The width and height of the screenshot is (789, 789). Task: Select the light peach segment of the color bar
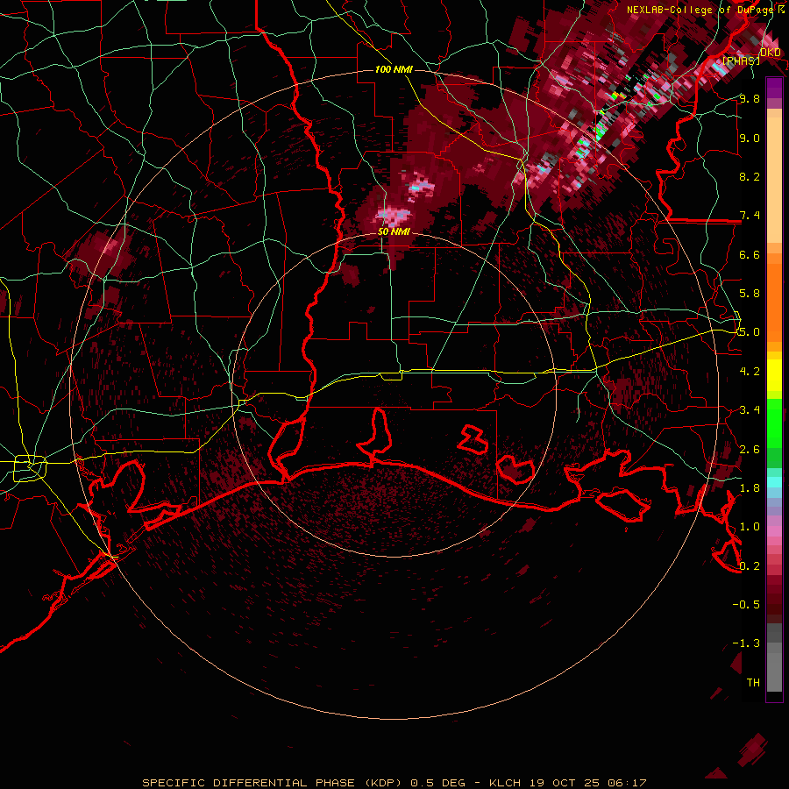tap(774, 180)
